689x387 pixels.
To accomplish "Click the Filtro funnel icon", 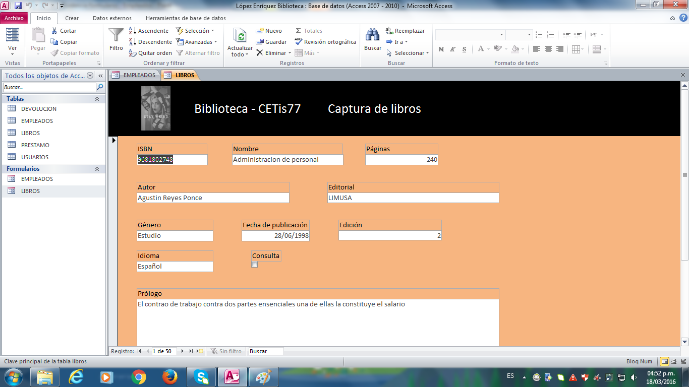I will [x=116, y=35].
